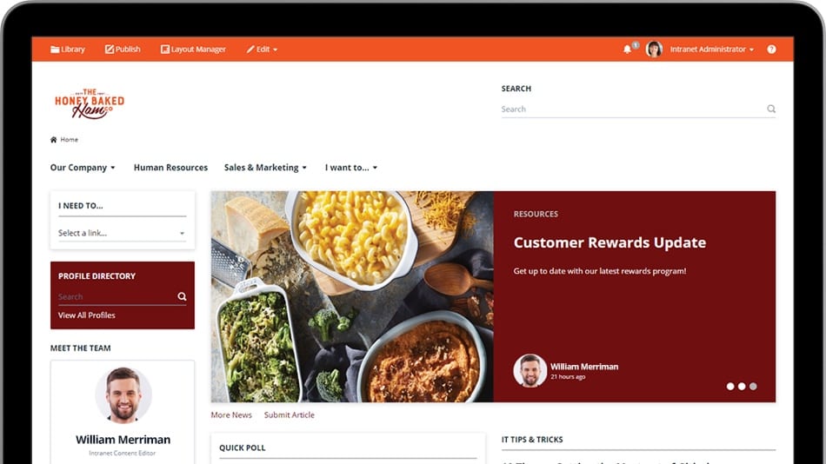The image size is (826, 464).
Task: Click the search magnifier in top Search field
Action: point(771,109)
